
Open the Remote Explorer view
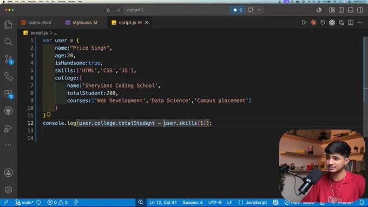pyautogui.click(x=8, y=76)
